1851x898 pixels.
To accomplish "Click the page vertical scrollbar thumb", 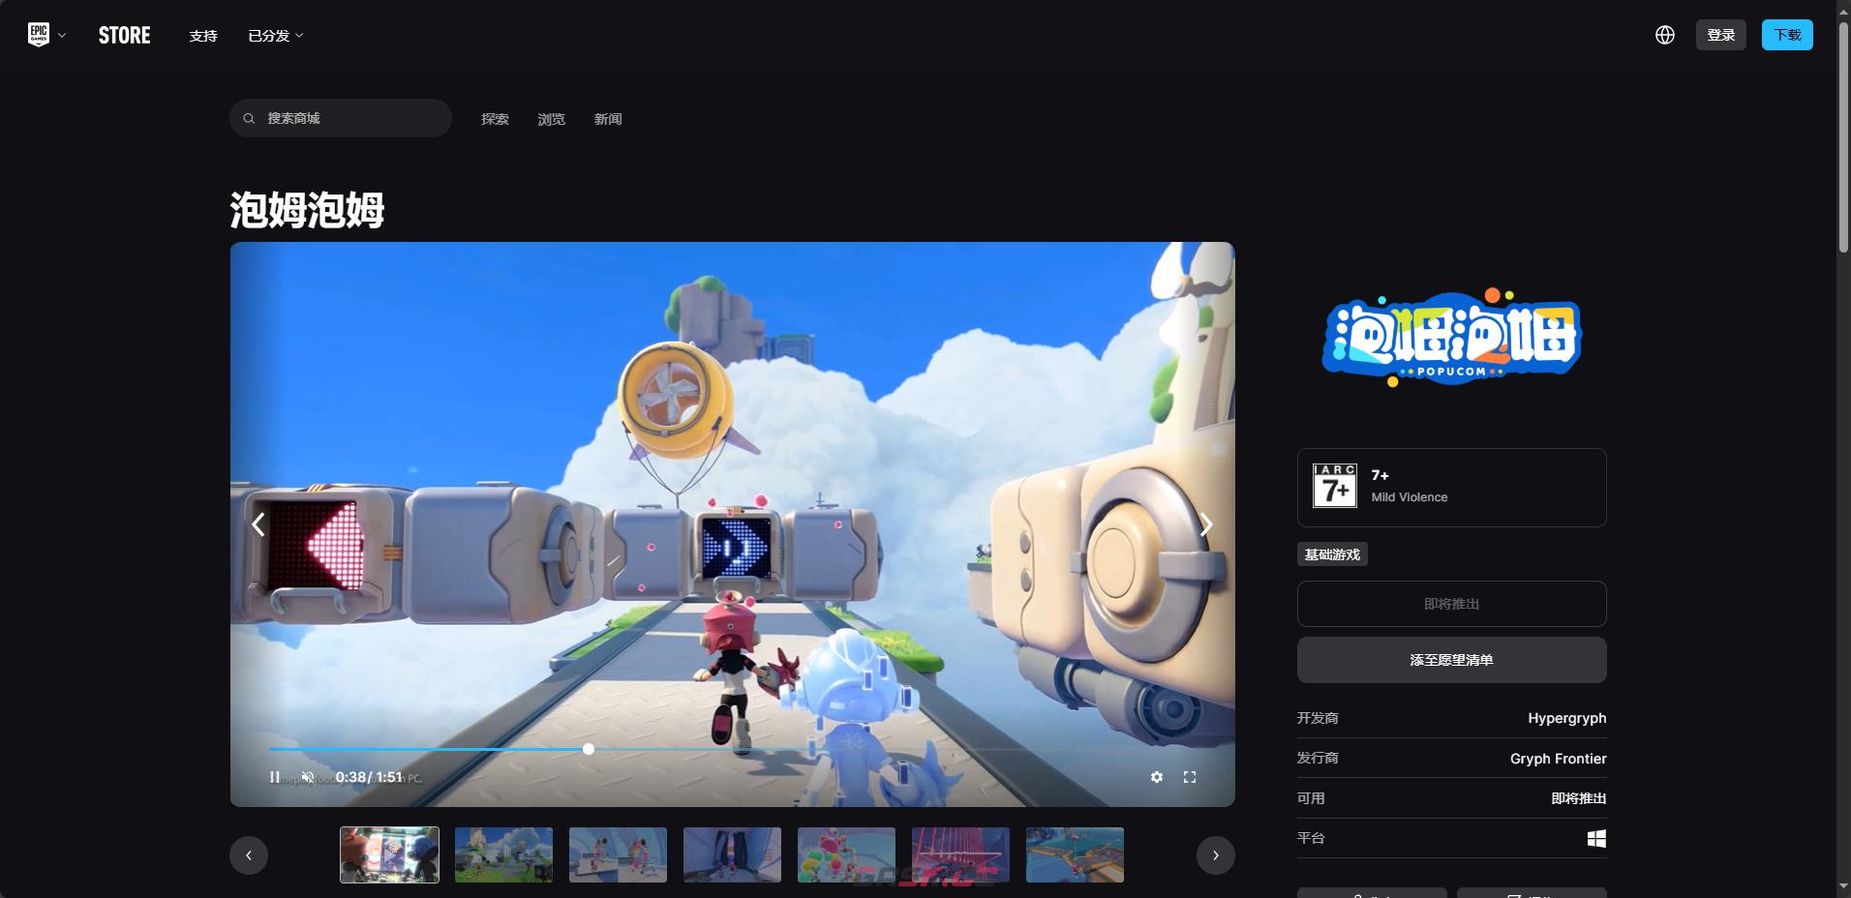I will click(x=1843, y=137).
